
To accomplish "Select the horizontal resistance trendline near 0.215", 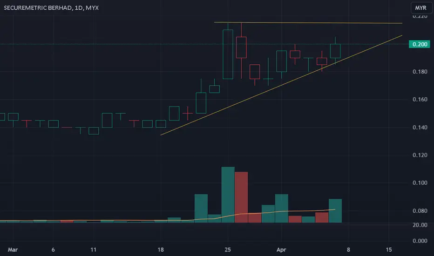I will point(308,23).
